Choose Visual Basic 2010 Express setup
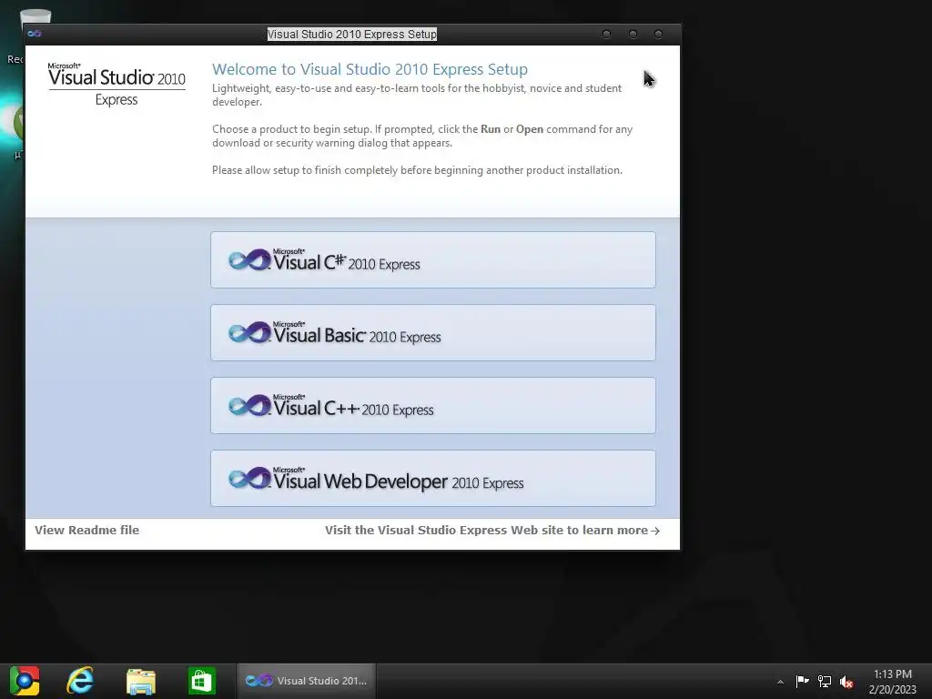Screen dimensions: 932x699 432,333
